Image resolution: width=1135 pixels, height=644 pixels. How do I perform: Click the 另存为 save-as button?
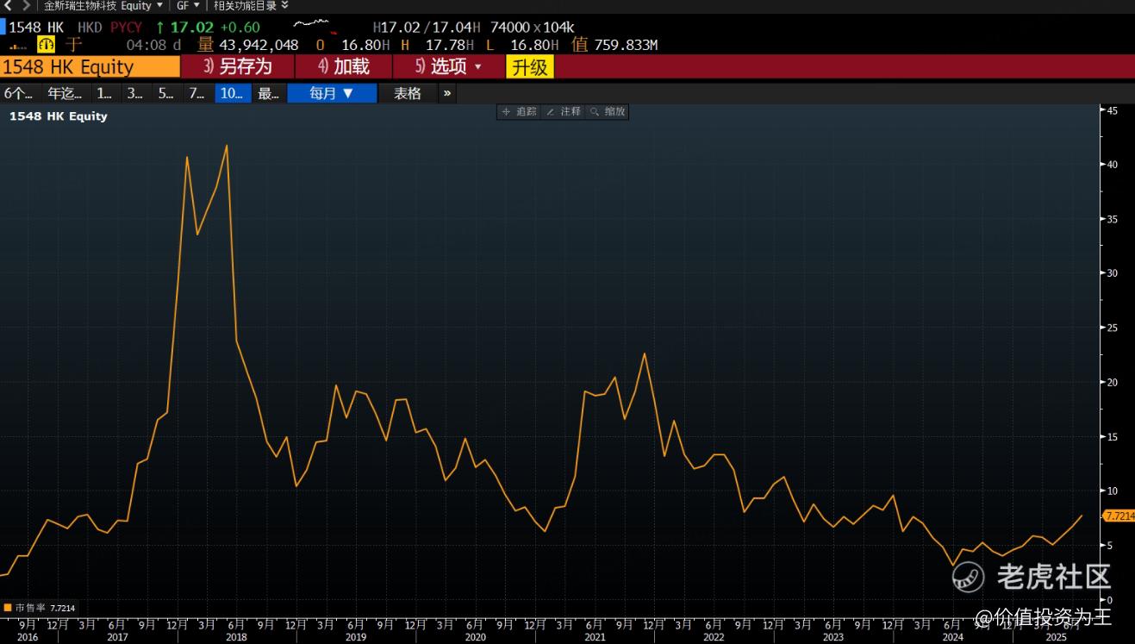[238, 66]
